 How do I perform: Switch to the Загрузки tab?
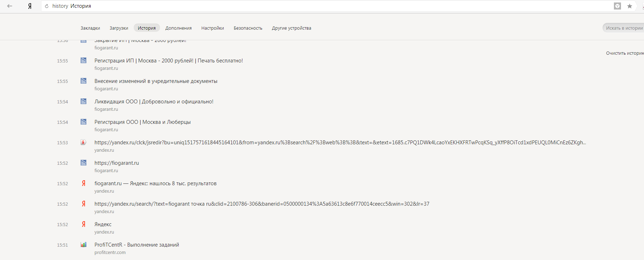coord(119,28)
